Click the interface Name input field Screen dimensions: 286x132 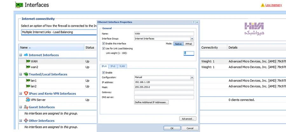tap(164, 34)
